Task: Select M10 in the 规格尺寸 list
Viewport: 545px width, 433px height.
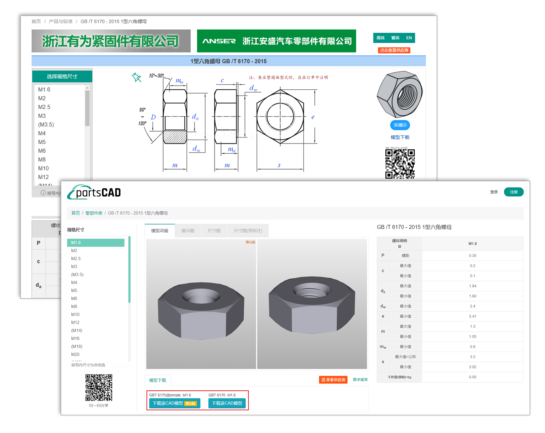Action: pos(75,315)
